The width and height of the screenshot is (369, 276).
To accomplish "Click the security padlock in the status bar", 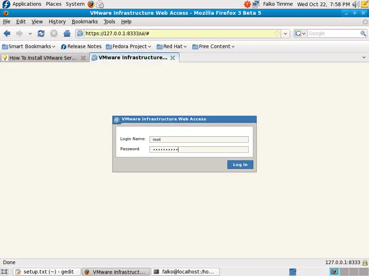I will tap(365, 262).
